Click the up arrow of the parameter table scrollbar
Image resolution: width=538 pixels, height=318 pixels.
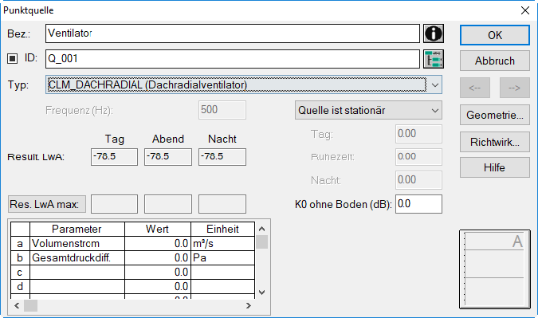click(261, 229)
